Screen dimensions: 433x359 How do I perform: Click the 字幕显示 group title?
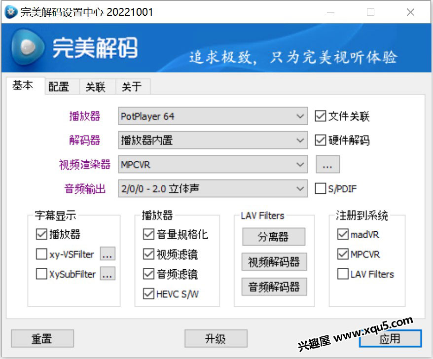click(55, 215)
